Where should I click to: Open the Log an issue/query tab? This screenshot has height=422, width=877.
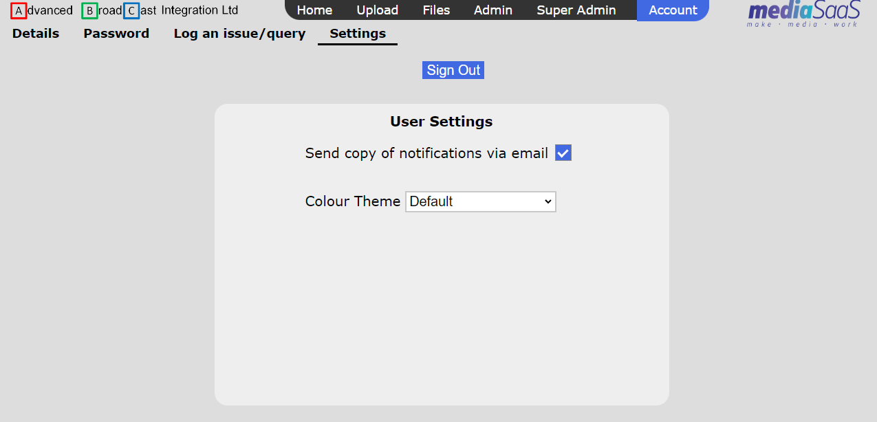(239, 34)
